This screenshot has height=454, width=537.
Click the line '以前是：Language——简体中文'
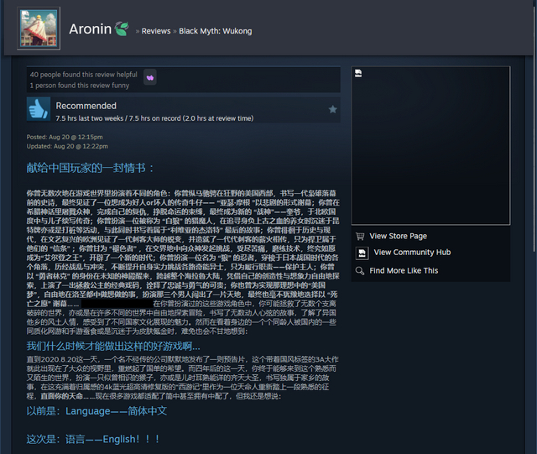[96, 411]
